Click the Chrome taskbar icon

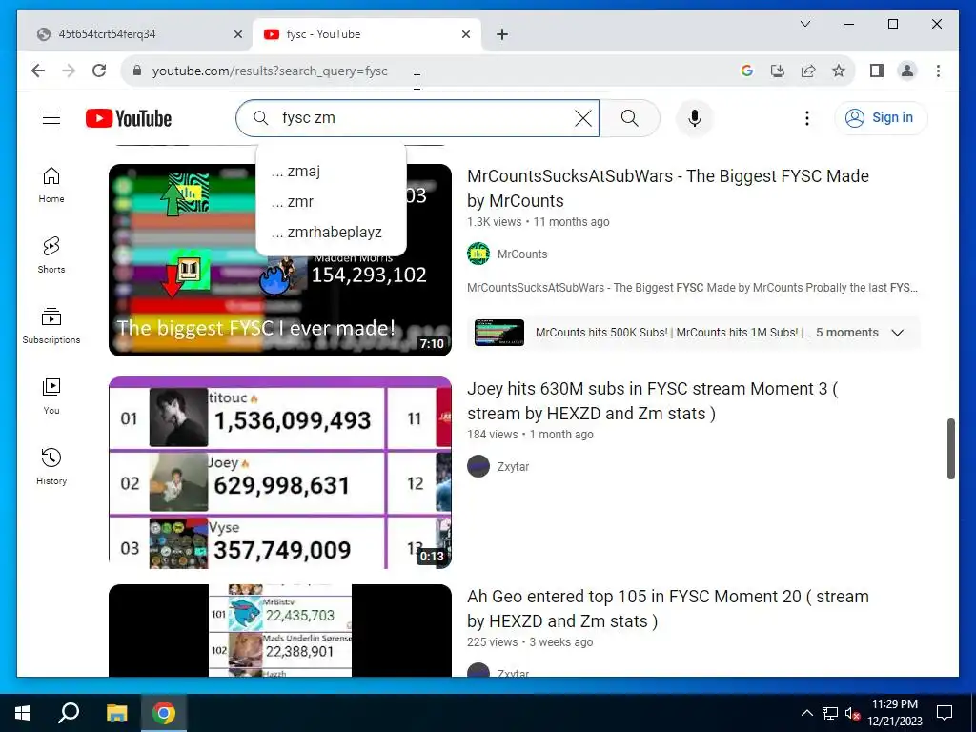164,713
